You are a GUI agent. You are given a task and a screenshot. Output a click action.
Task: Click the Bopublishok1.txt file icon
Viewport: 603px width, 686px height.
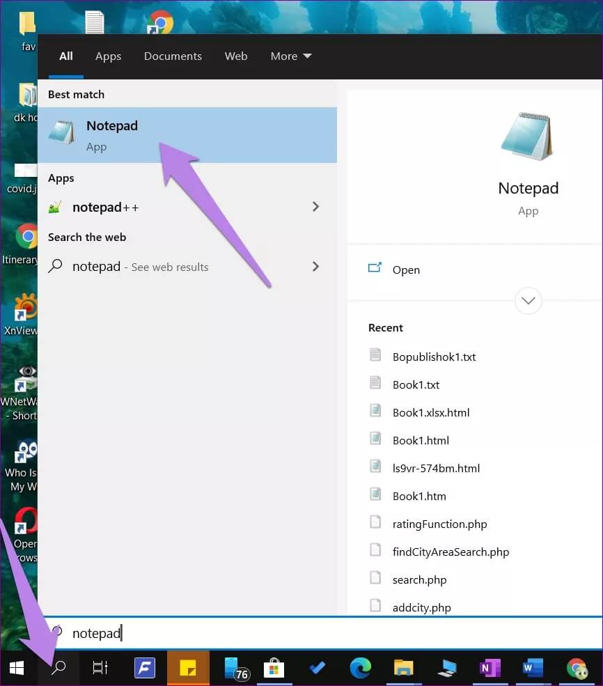point(375,354)
